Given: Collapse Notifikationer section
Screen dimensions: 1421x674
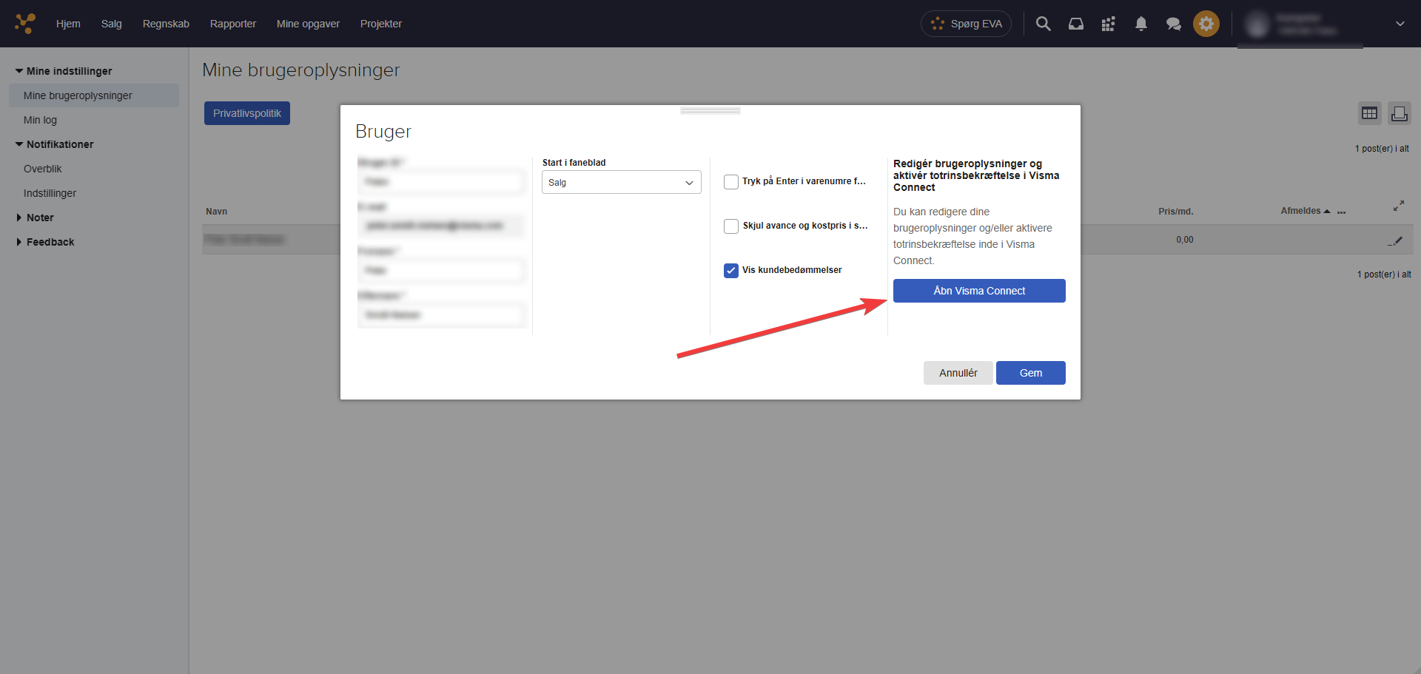Looking at the screenshot, I should coord(55,144).
